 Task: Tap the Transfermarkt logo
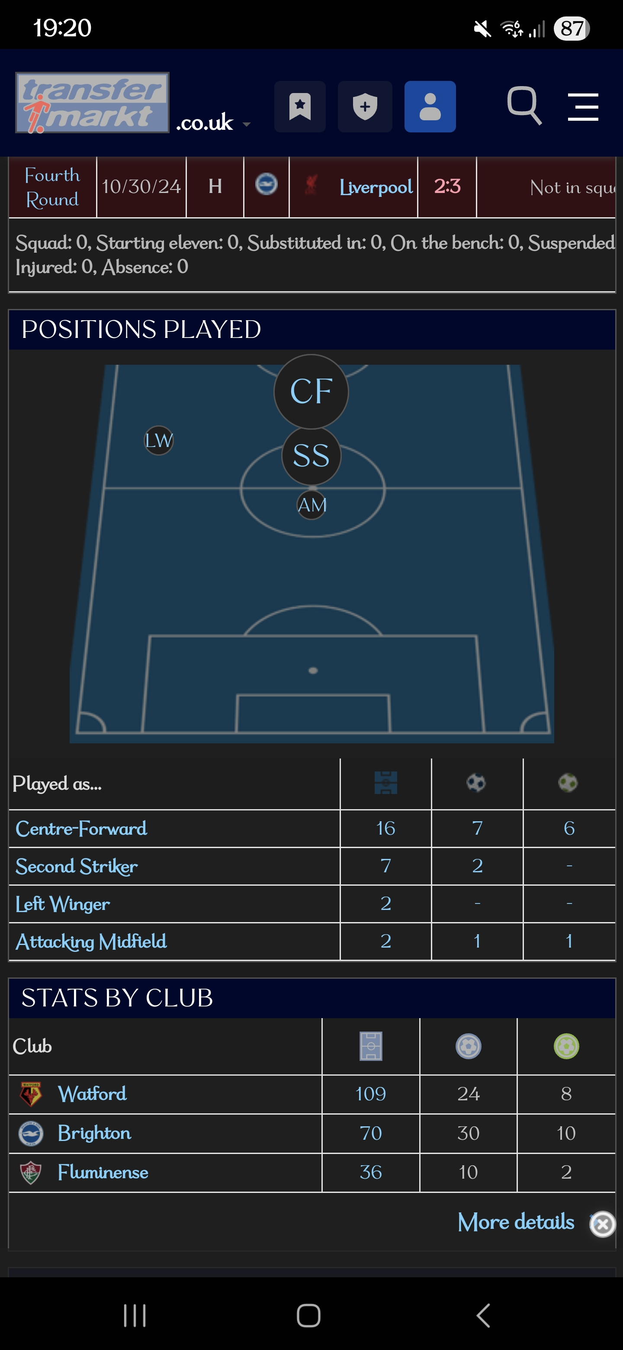(92, 103)
